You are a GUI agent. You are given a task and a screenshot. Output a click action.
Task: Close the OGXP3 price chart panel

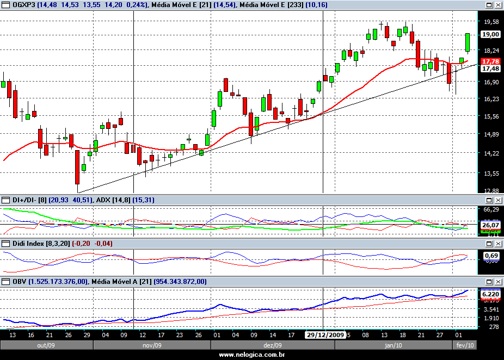point(498,5)
